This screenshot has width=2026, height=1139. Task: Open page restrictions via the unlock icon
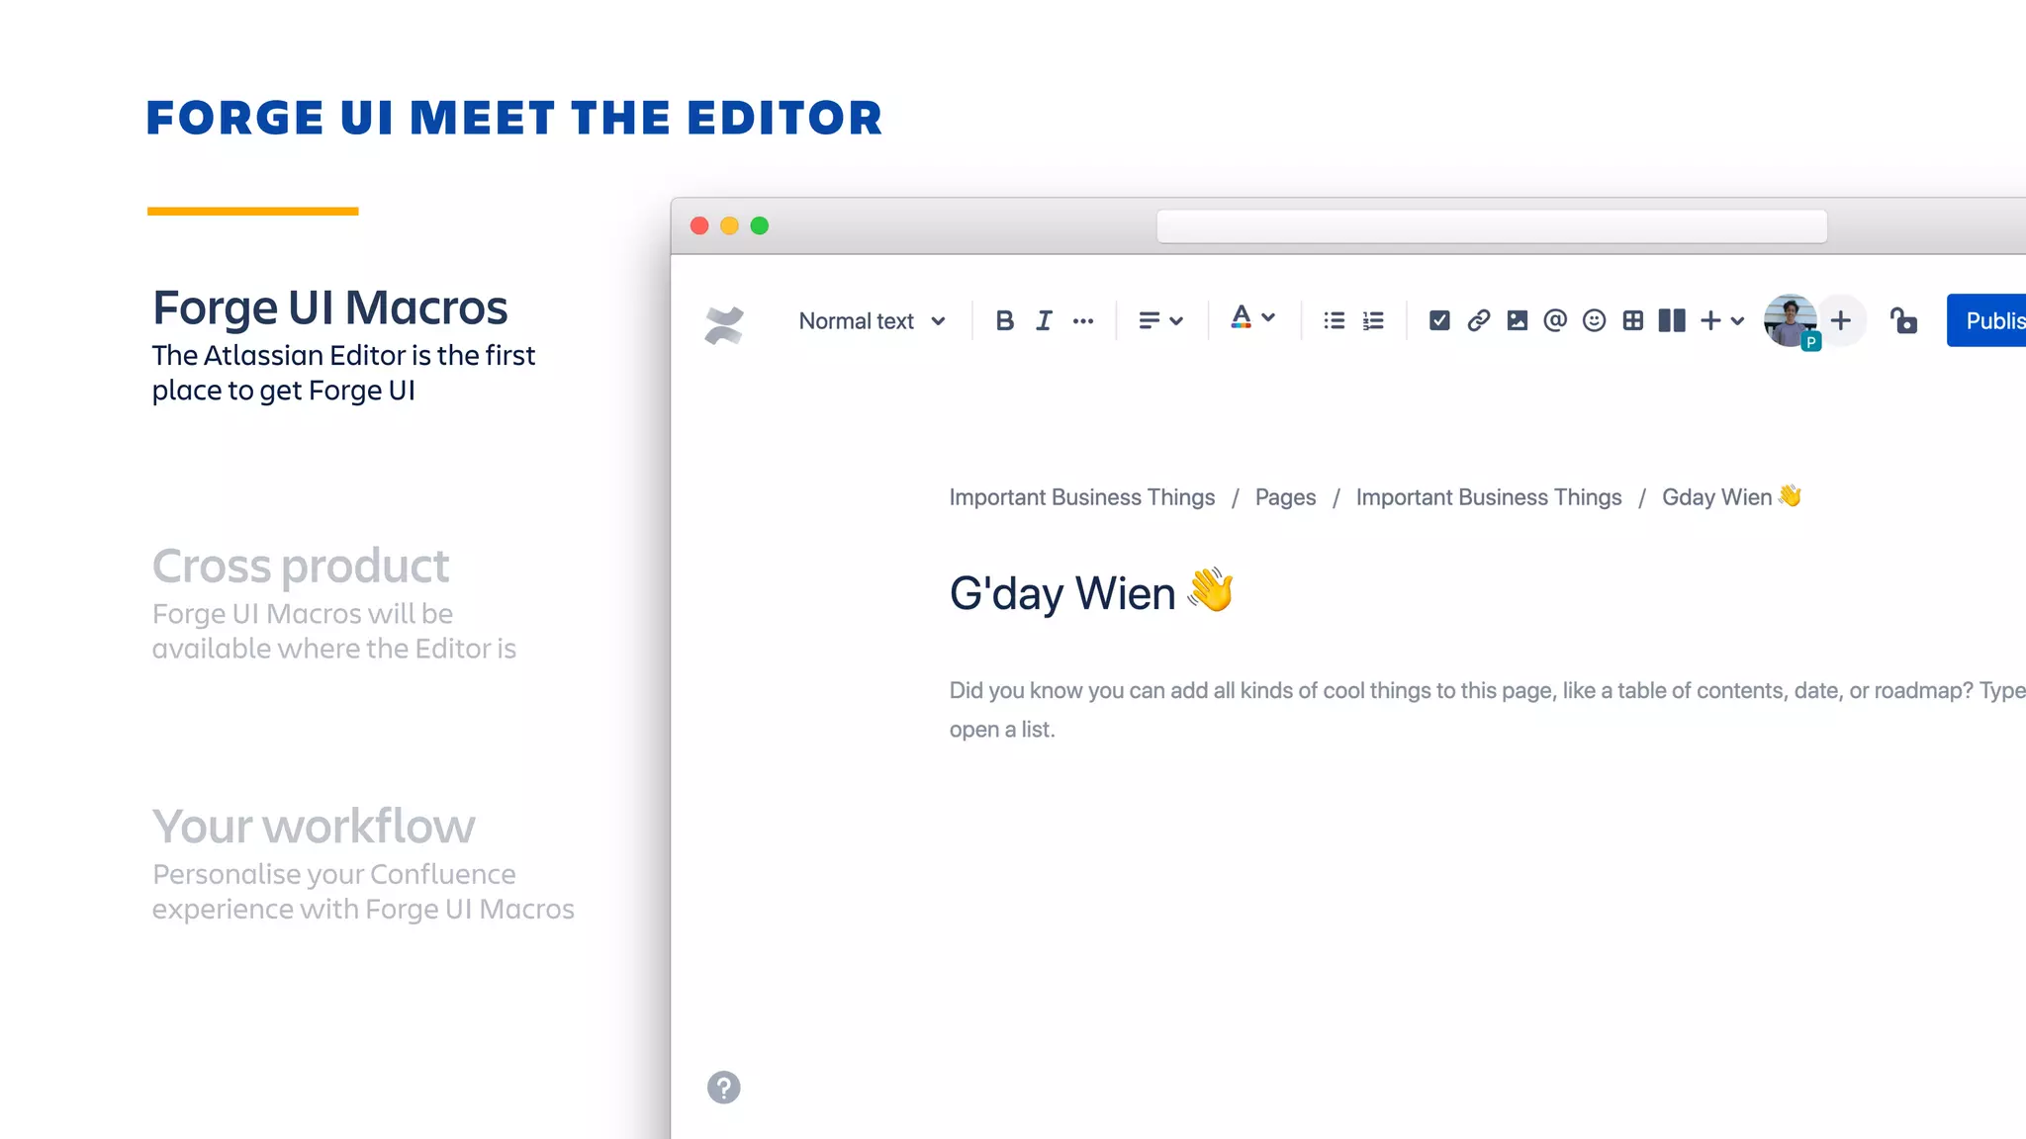tap(1903, 320)
